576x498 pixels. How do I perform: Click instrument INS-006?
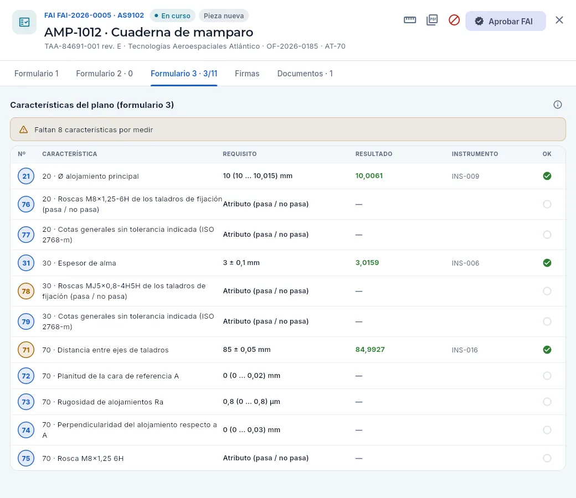click(465, 263)
